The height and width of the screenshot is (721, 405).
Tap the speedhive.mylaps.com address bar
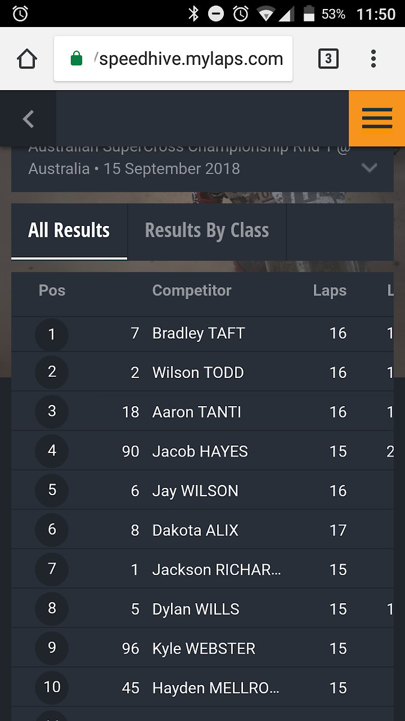tap(173, 59)
